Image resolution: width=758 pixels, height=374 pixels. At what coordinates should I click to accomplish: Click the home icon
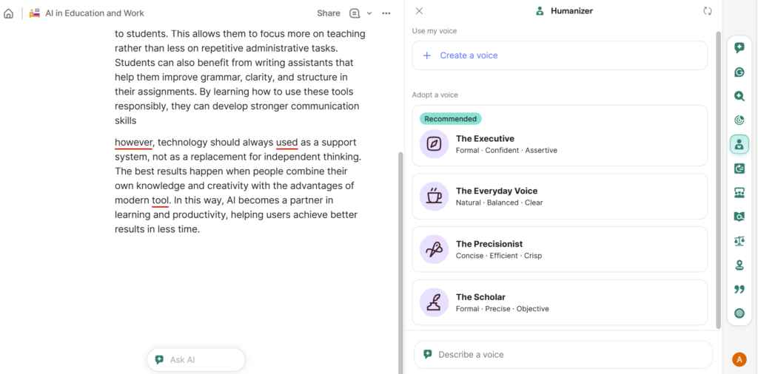9,13
